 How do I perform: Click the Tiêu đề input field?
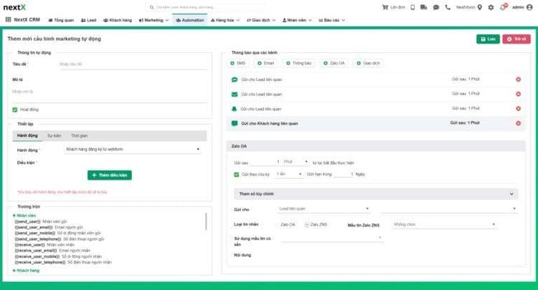(133, 64)
